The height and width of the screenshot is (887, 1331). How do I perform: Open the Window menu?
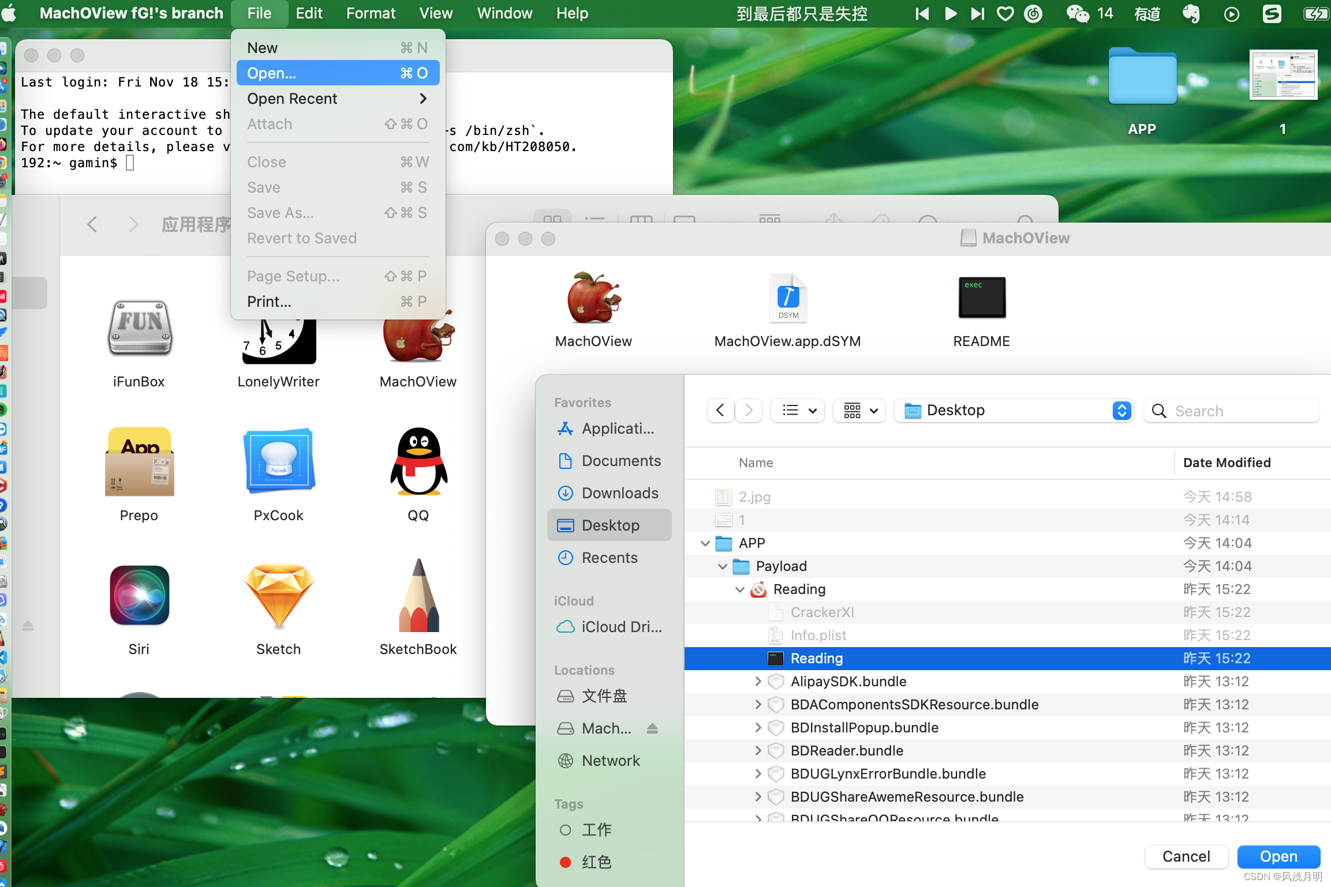coord(504,13)
